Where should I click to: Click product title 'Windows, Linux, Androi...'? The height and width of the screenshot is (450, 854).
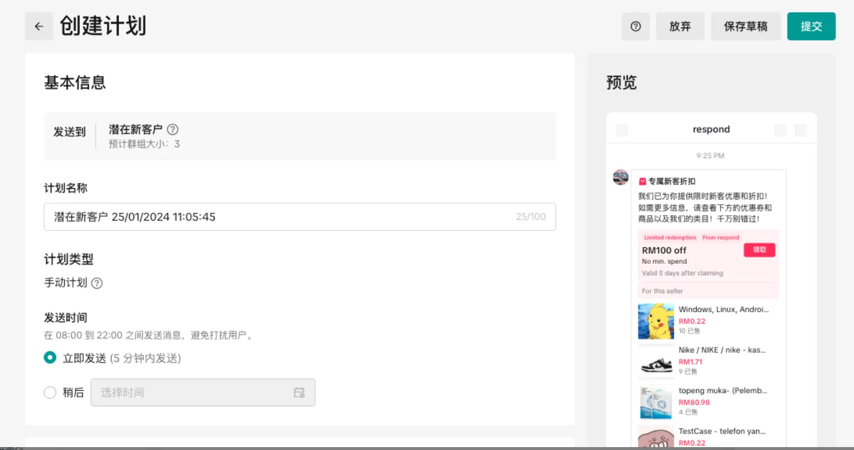724,309
